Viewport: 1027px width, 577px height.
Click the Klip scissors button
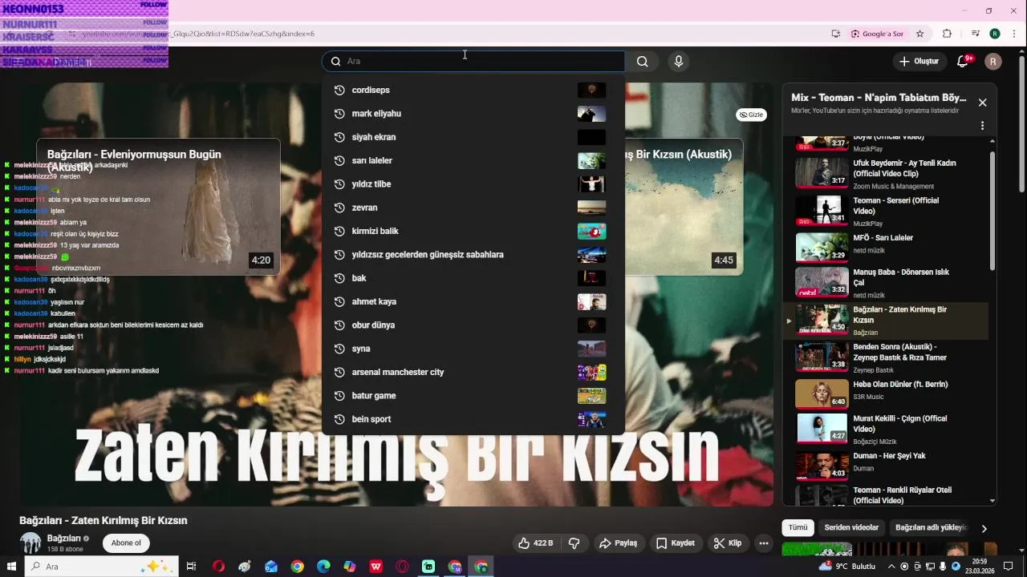[728, 543]
